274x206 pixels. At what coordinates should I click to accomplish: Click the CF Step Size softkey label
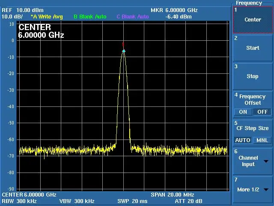click(252, 128)
